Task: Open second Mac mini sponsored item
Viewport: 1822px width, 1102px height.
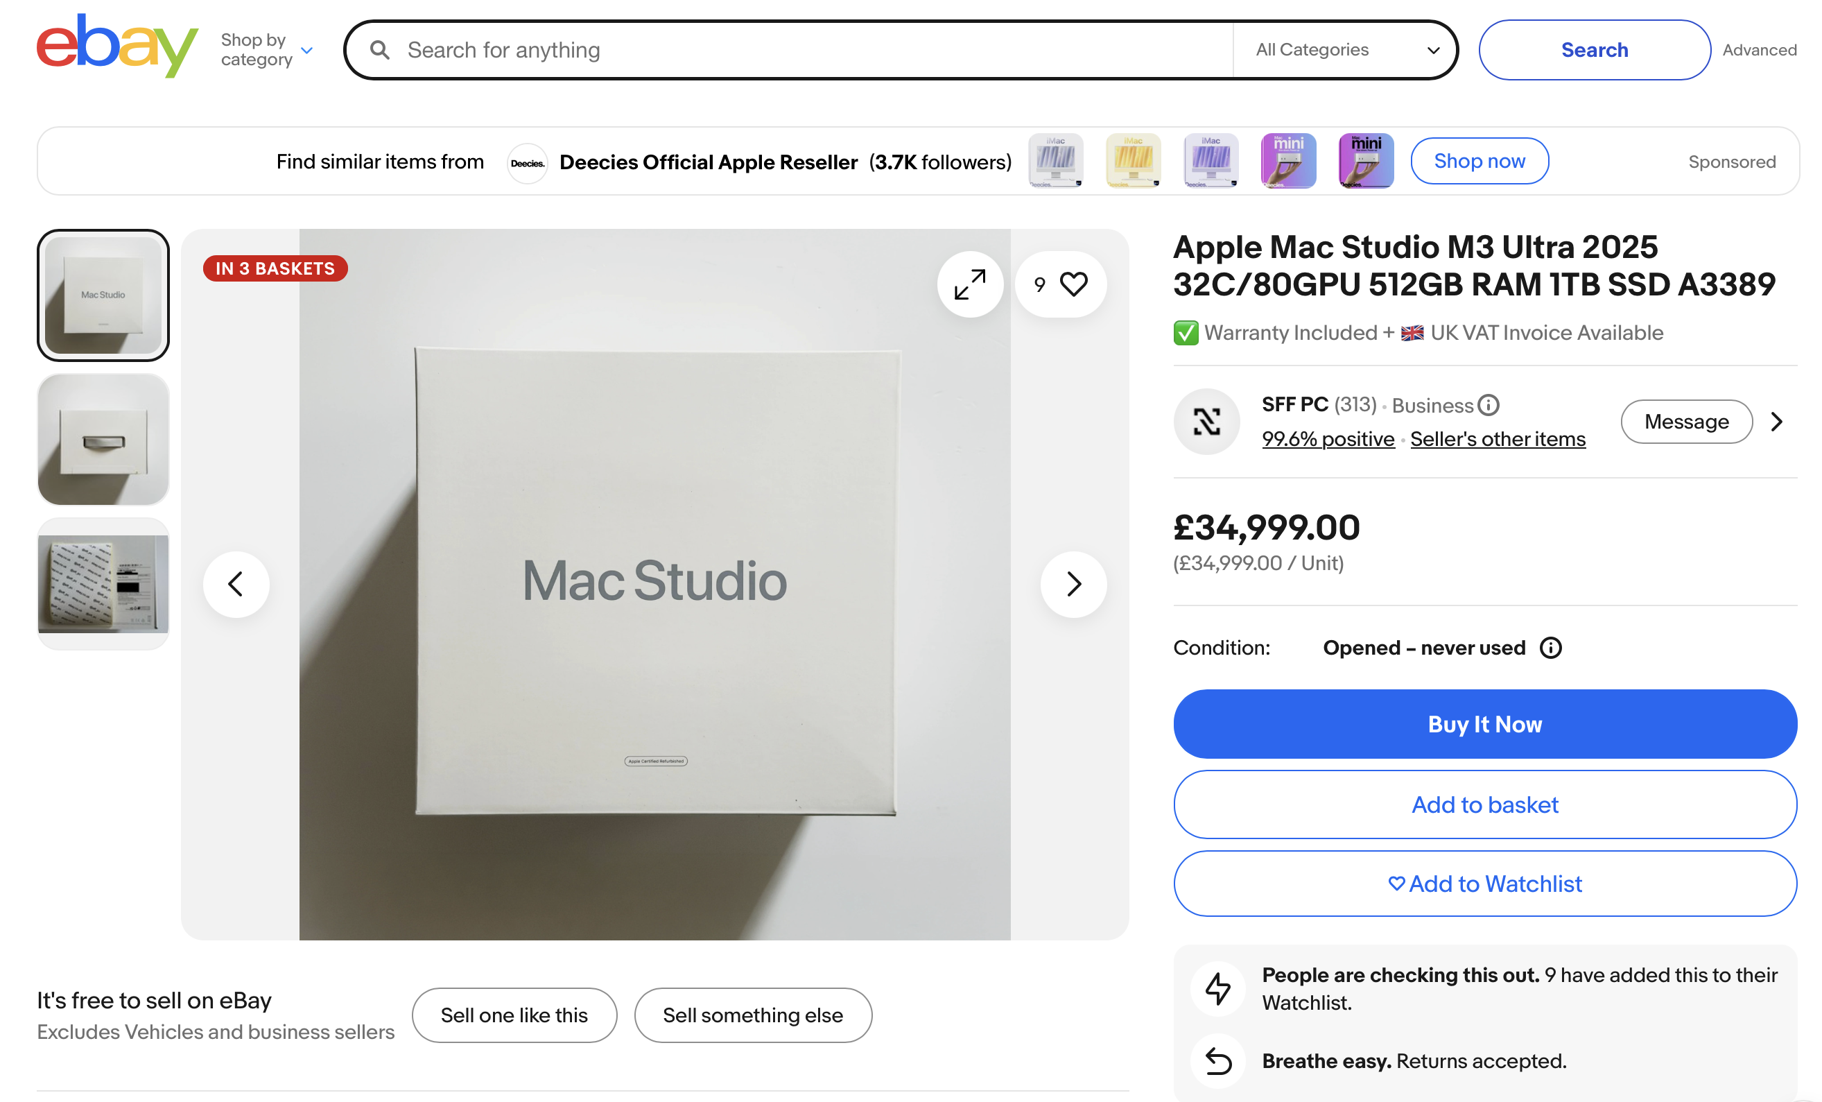Action: tap(1366, 161)
